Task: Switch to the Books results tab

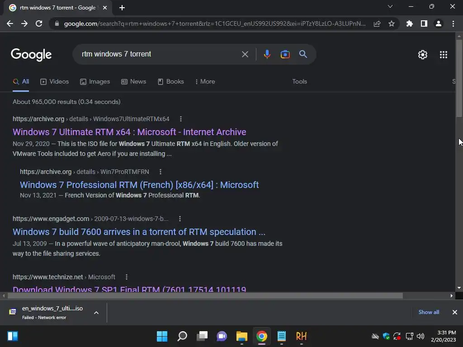Action: 171,82
